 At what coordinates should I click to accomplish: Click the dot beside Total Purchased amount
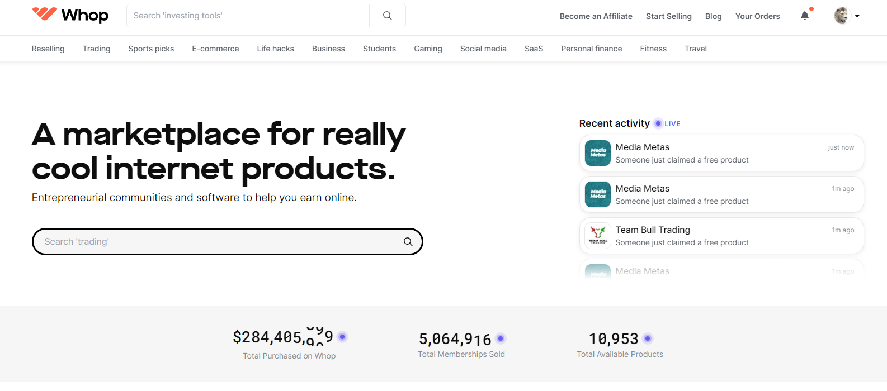tap(342, 337)
